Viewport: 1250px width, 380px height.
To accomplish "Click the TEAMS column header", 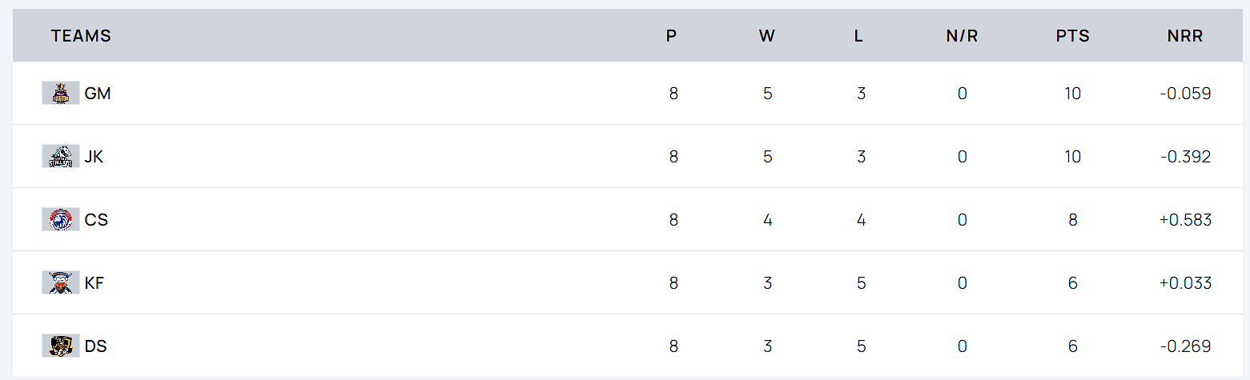I will (x=81, y=36).
